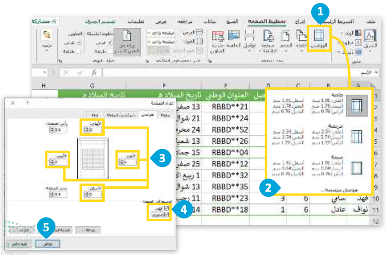Open the Margins (الهوامش) menu in the ribbon

point(319,38)
